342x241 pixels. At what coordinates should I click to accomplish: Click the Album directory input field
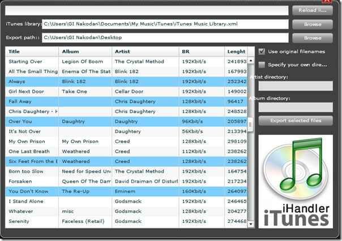296,107
